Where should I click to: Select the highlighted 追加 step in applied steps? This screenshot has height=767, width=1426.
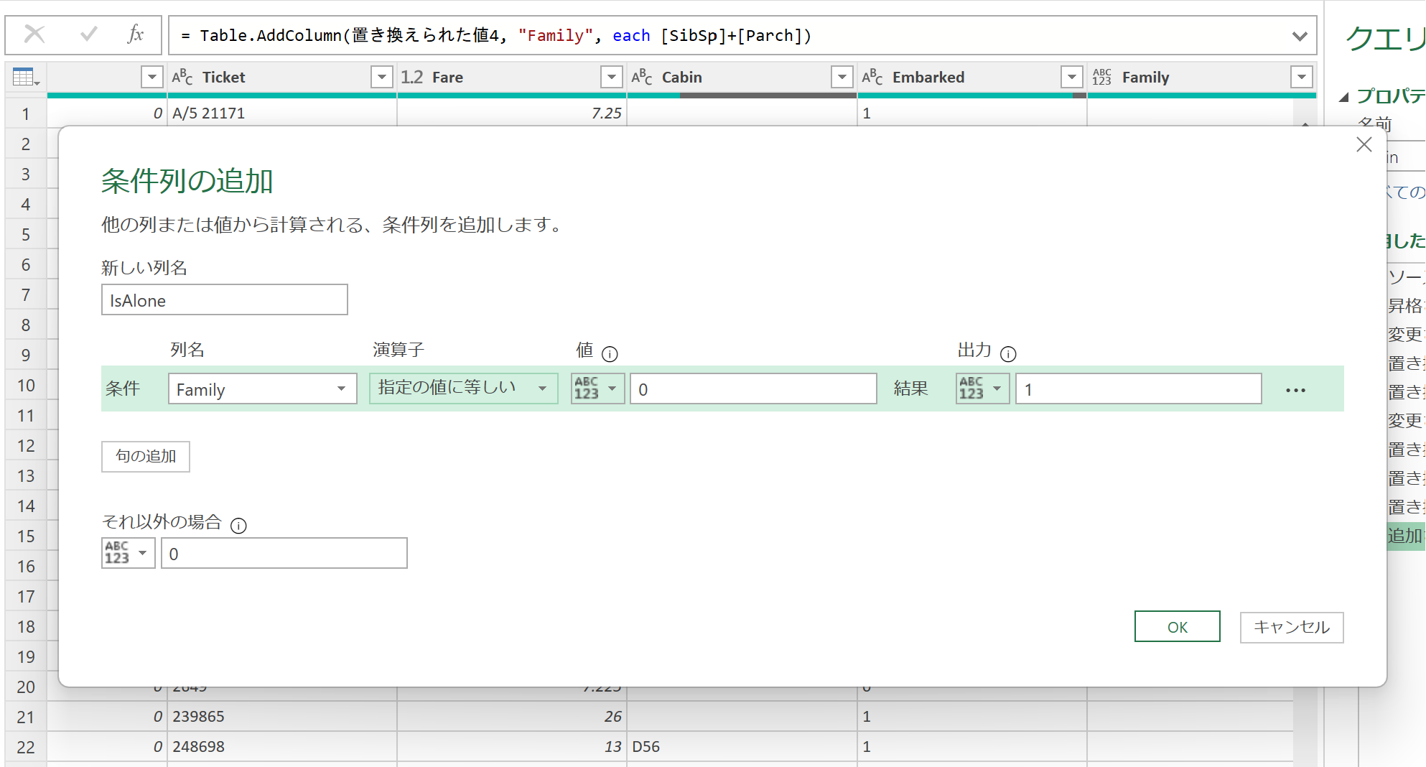1408,535
